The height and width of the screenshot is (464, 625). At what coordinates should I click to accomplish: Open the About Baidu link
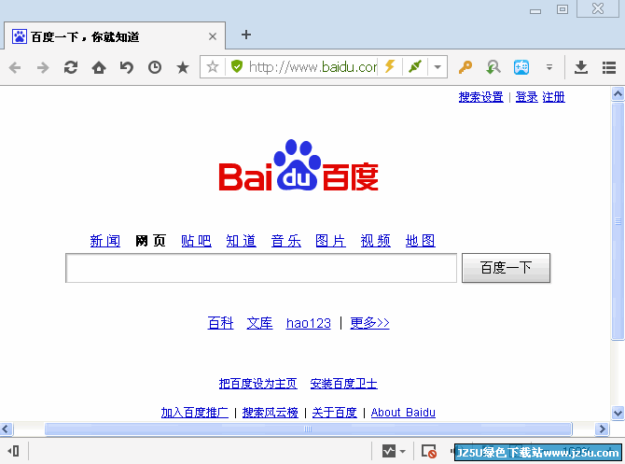403,412
